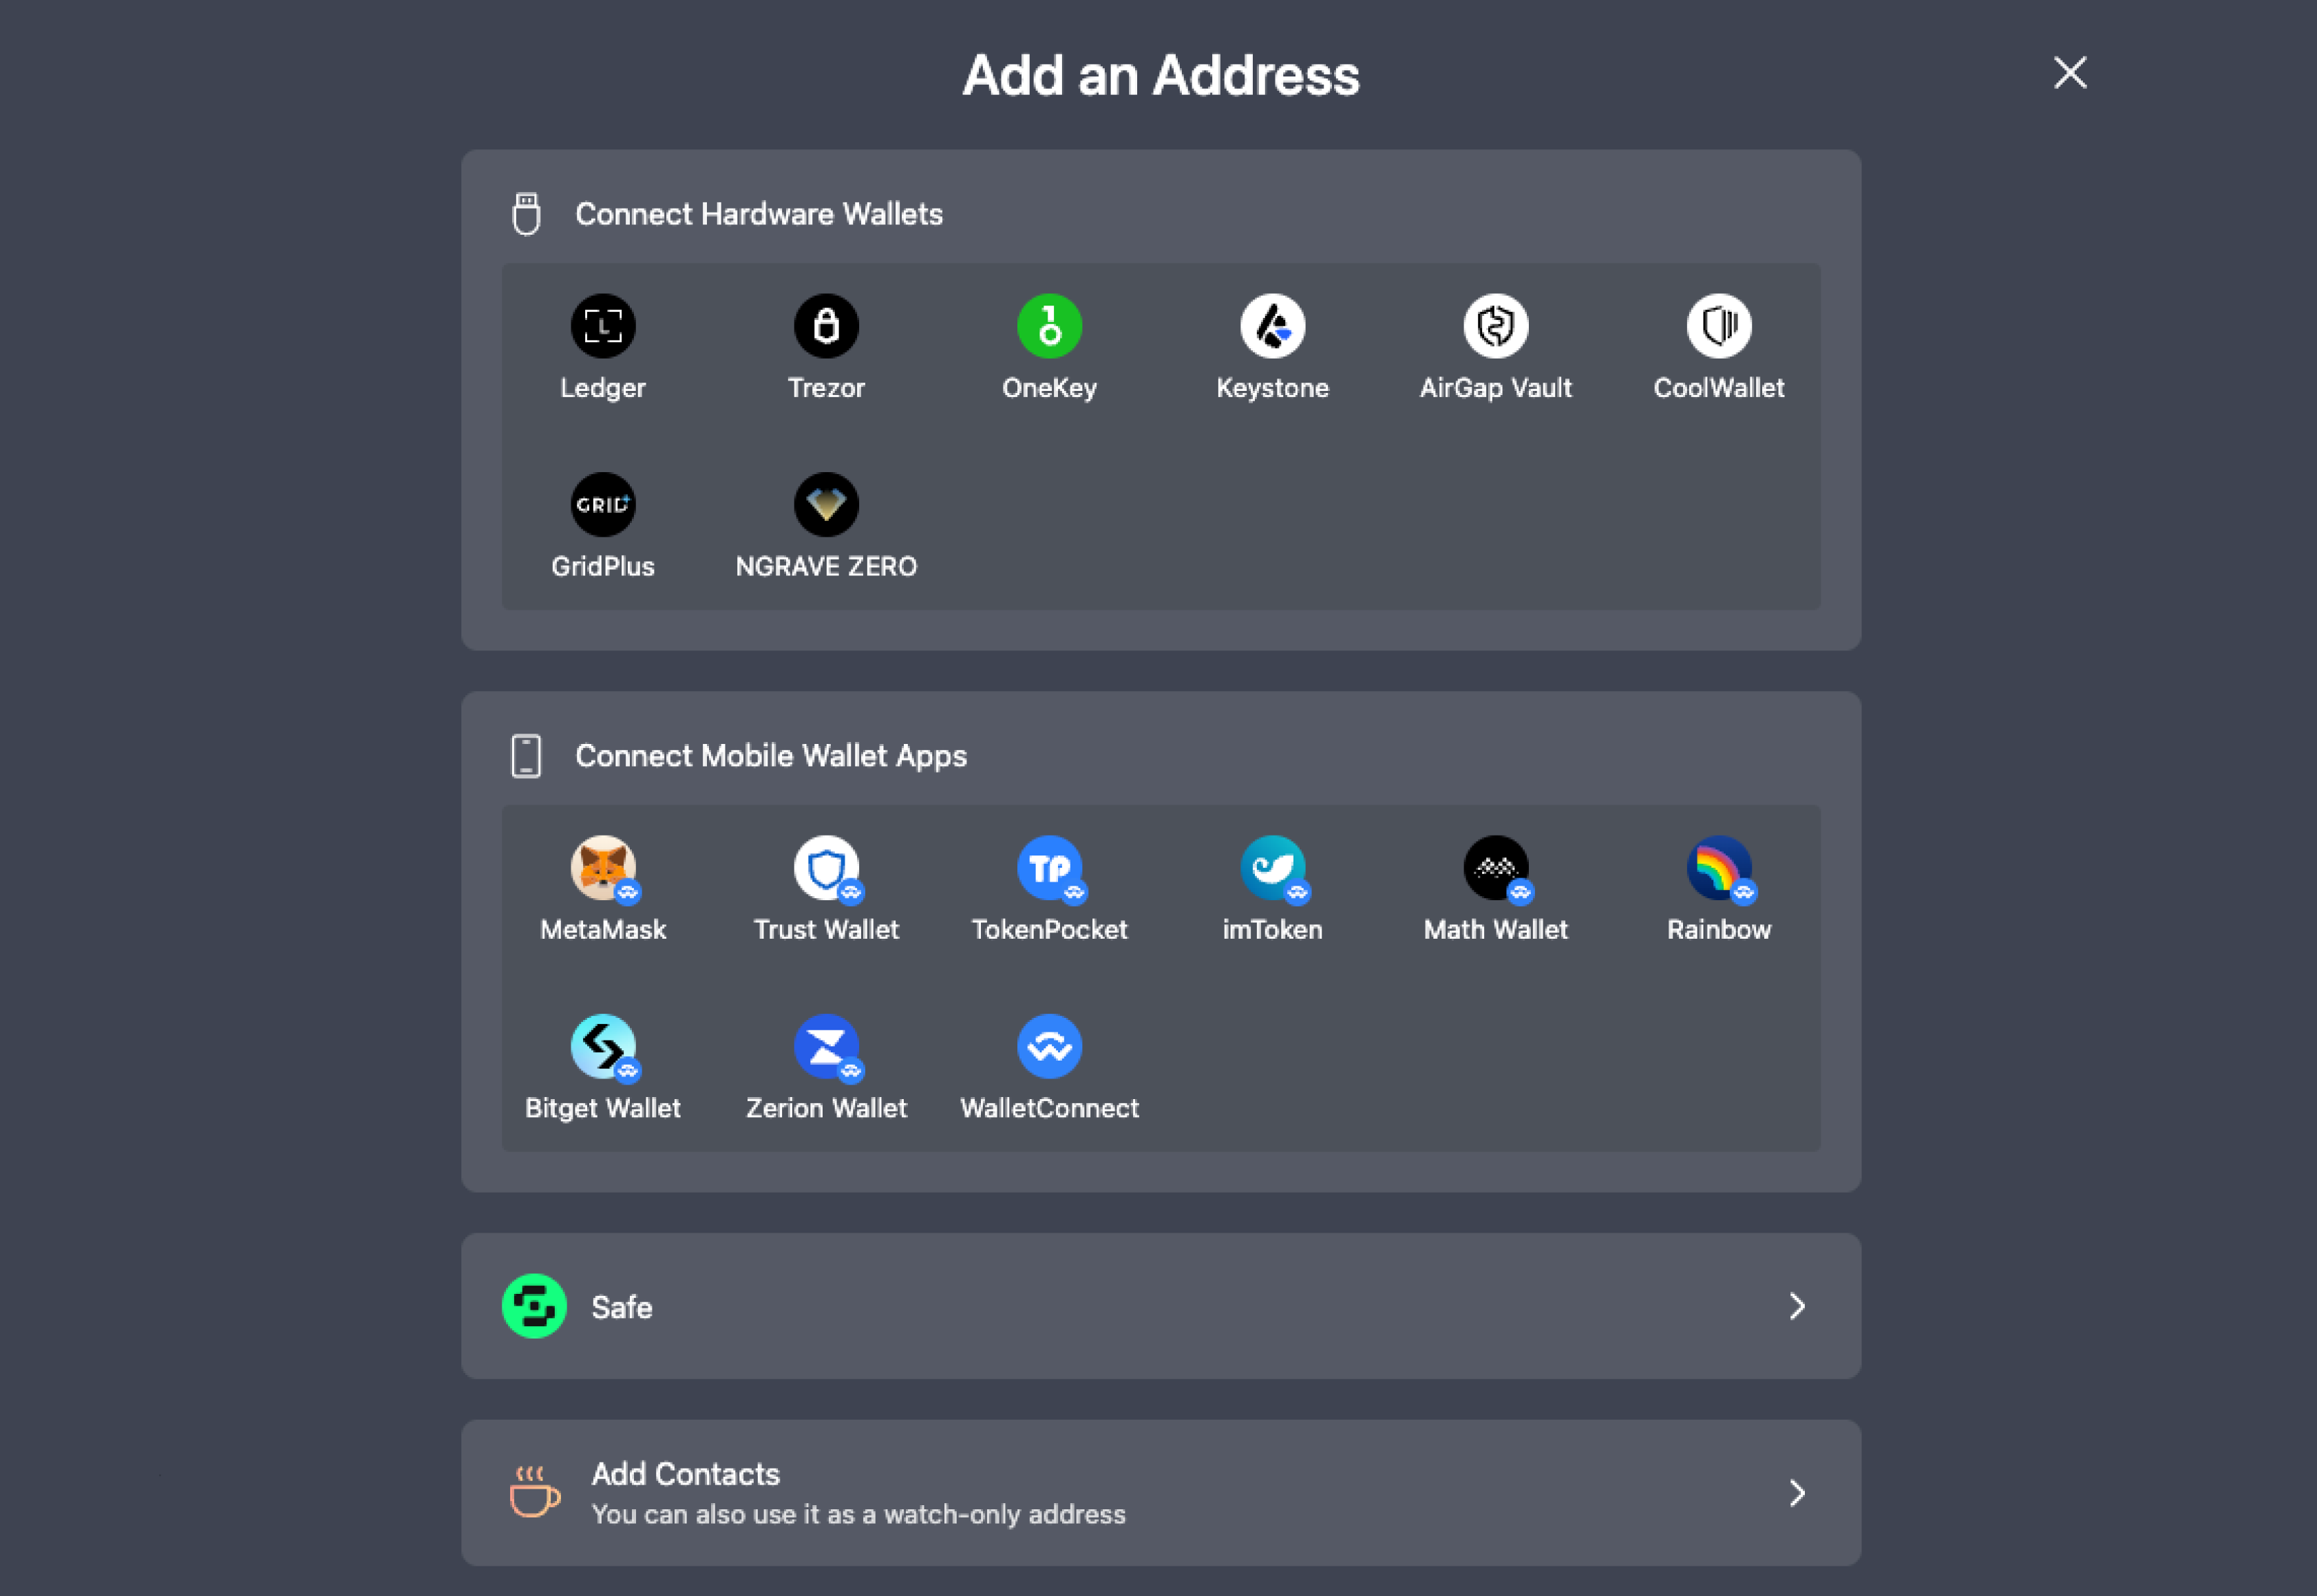Click CoolWallet hardware option
2317x1596 pixels.
[x=1718, y=345]
